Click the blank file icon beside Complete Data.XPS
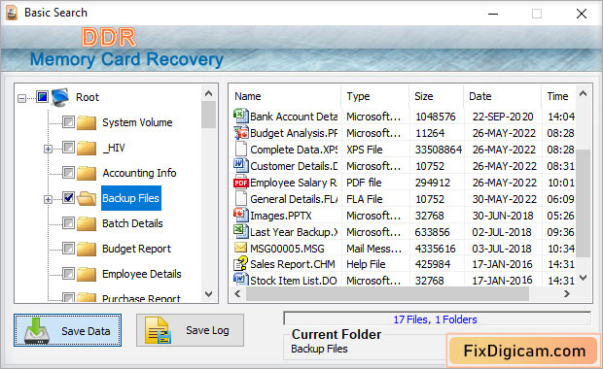The image size is (603, 369). [241, 149]
